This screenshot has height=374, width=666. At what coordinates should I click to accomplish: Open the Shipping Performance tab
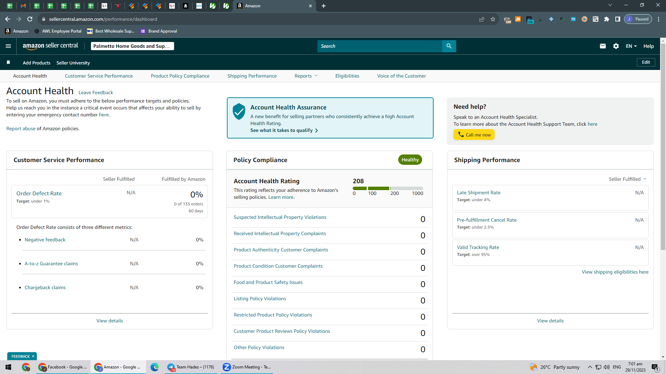click(x=252, y=76)
